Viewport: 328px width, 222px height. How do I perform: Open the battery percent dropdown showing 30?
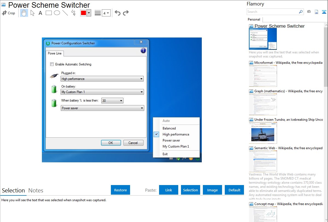(x=112, y=101)
